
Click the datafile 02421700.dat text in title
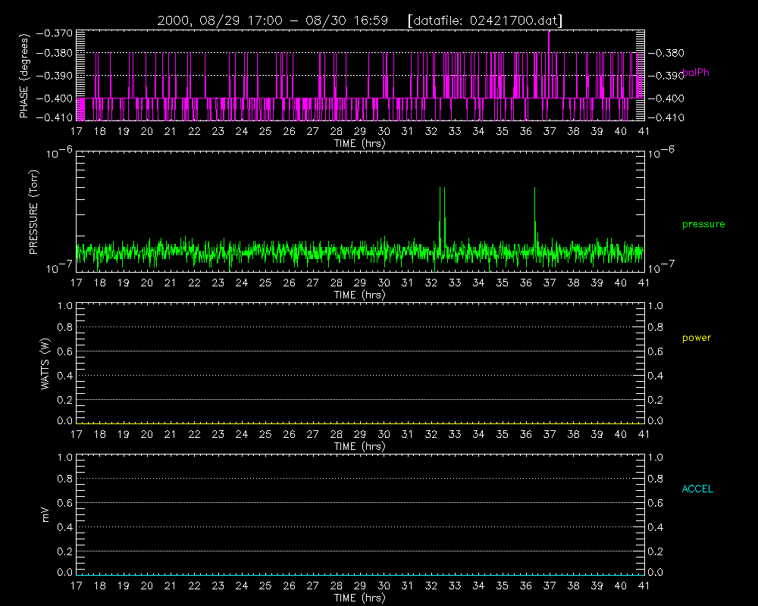coord(485,20)
